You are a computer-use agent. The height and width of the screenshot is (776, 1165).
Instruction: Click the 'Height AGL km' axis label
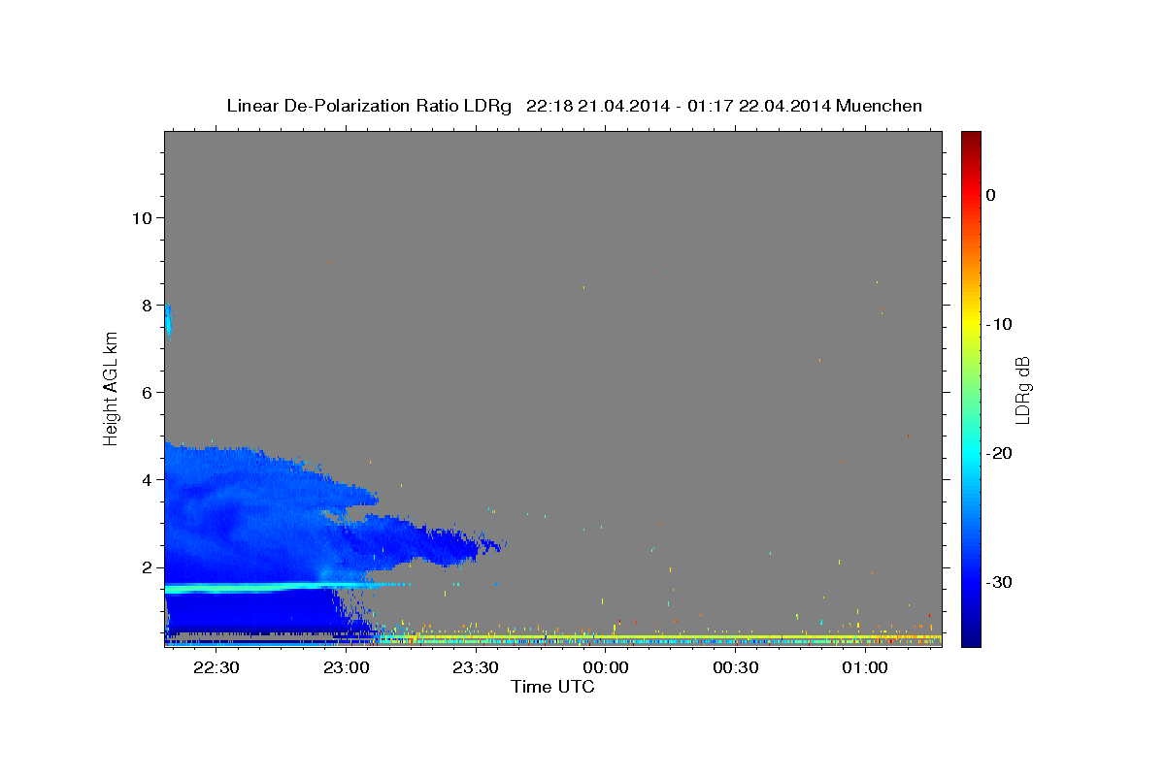(111, 389)
